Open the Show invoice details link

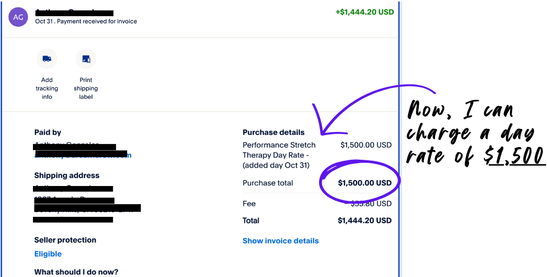tap(281, 241)
